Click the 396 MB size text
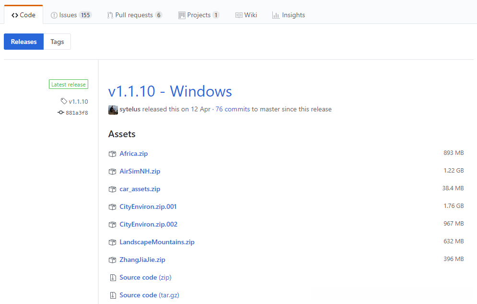 [454, 259]
